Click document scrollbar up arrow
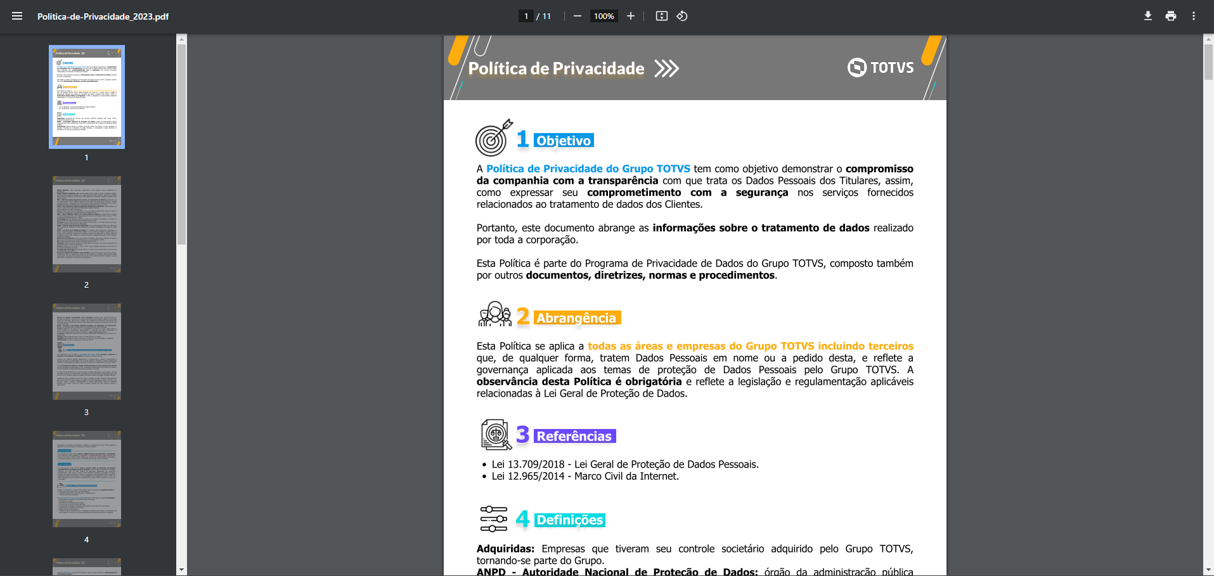The height and width of the screenshot is (576, 1214). [1208, 39]
